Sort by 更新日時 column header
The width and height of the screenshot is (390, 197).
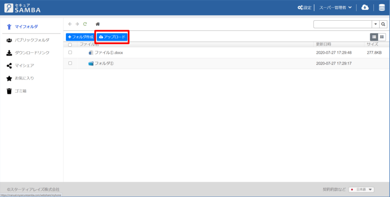323,44
